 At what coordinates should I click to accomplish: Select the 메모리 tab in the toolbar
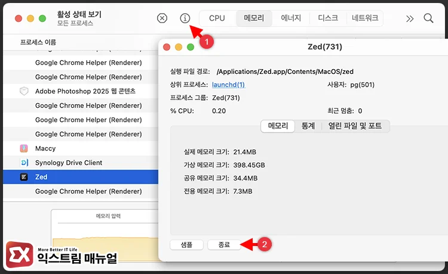click(x=254, y=18)
